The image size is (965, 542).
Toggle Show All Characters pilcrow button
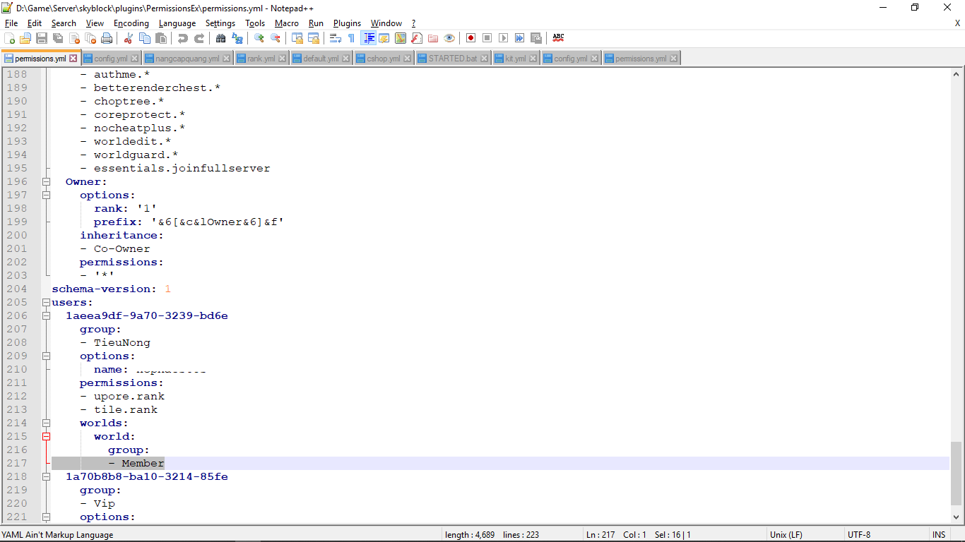[x=351, y=38]
